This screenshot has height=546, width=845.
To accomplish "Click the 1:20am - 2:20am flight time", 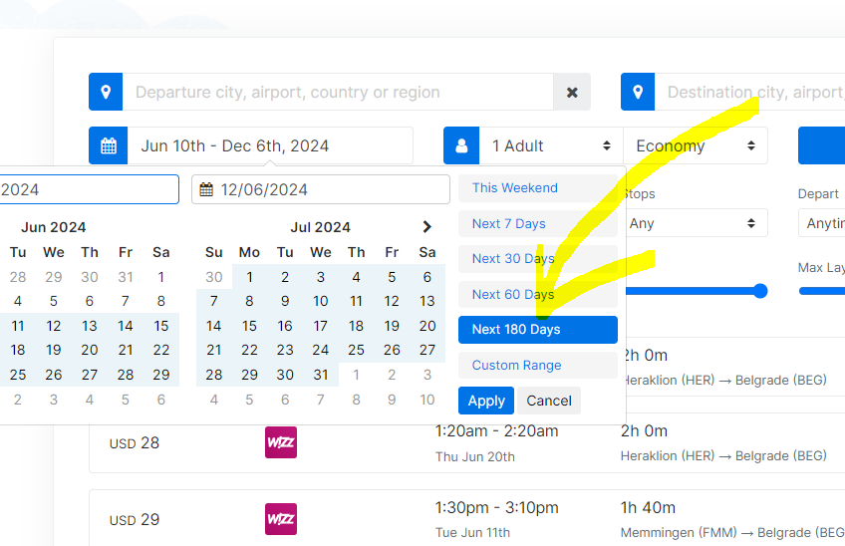I will click(x=497, y=431).
